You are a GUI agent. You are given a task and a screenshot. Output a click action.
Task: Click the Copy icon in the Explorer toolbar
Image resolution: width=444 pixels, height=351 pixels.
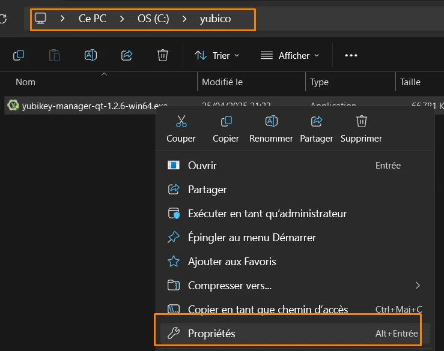coord(19,55)
